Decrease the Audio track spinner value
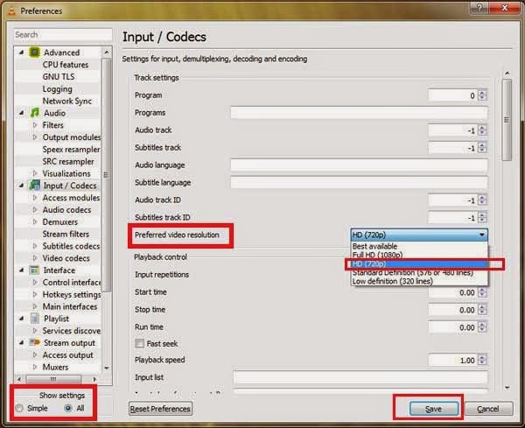 click(482, 133)
